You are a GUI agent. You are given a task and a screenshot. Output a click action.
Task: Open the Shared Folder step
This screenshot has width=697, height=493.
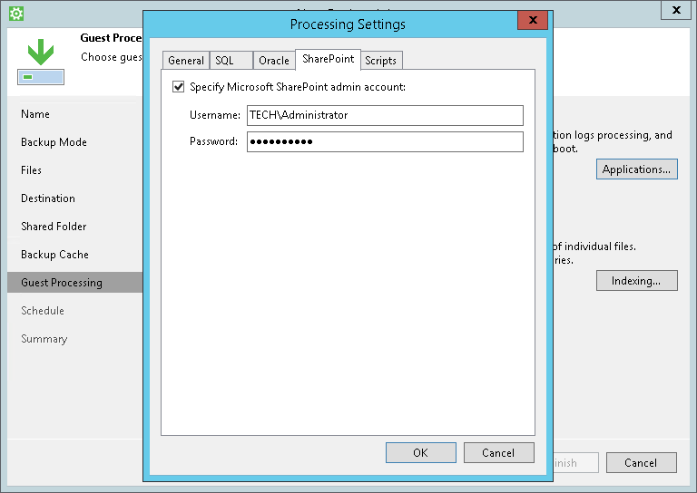54,227
